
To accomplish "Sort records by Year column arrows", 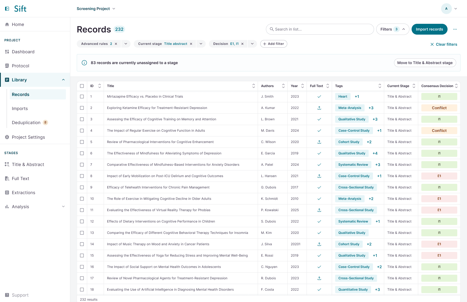I will (x=302, y=86).
